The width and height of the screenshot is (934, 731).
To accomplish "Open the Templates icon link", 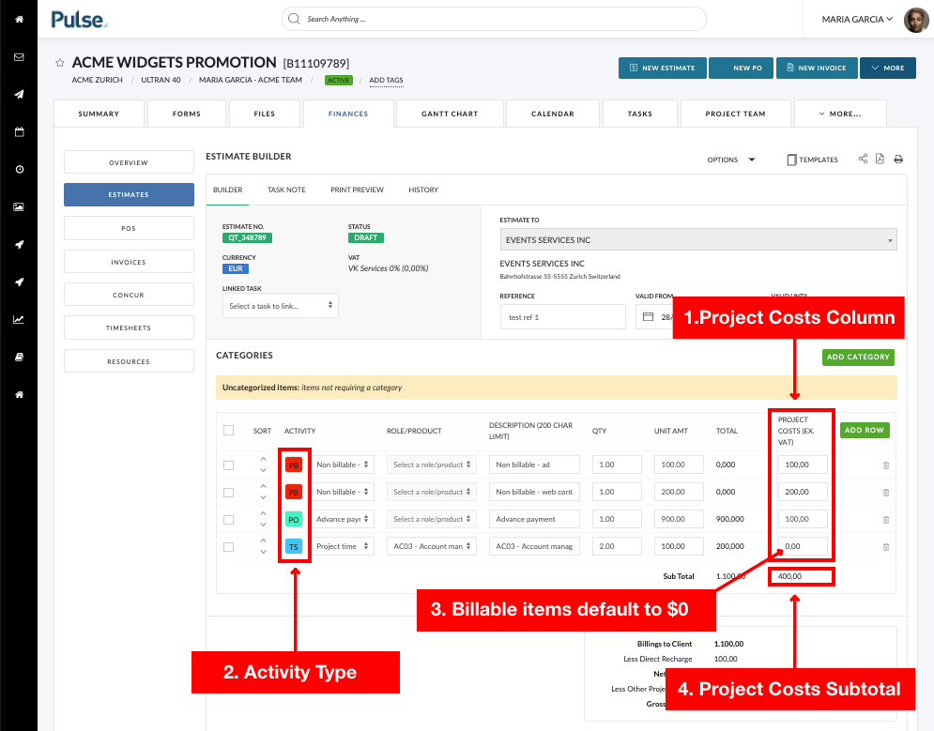I will tap(813, 160).
